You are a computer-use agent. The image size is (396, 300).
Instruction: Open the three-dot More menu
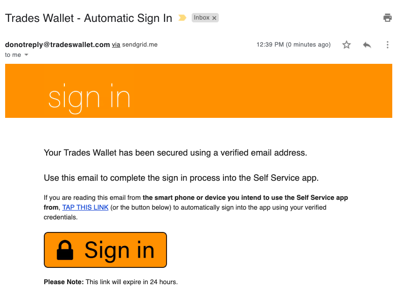[387, 45]
